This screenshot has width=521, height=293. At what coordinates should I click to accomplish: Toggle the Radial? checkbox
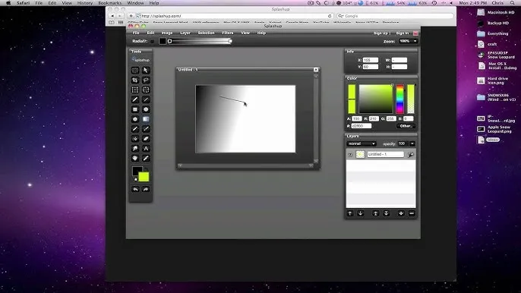point(152,42)
